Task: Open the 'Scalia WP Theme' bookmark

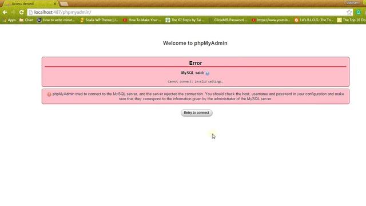Action: (x=99, y=20)
